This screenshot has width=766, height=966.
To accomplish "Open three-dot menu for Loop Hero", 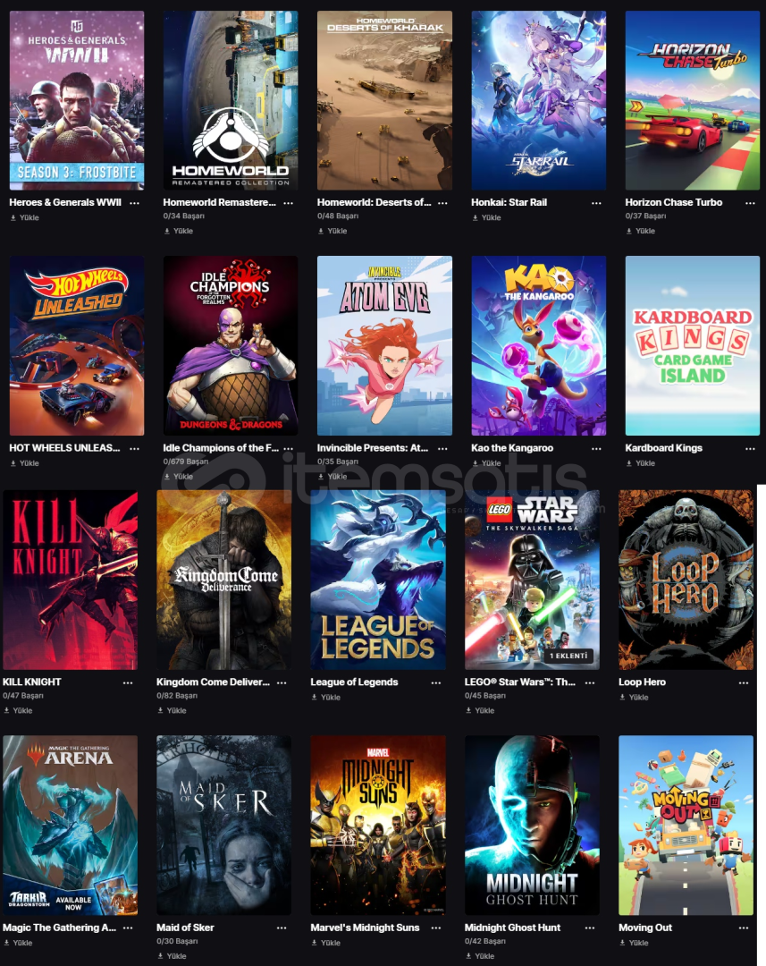I will (744, 682).
